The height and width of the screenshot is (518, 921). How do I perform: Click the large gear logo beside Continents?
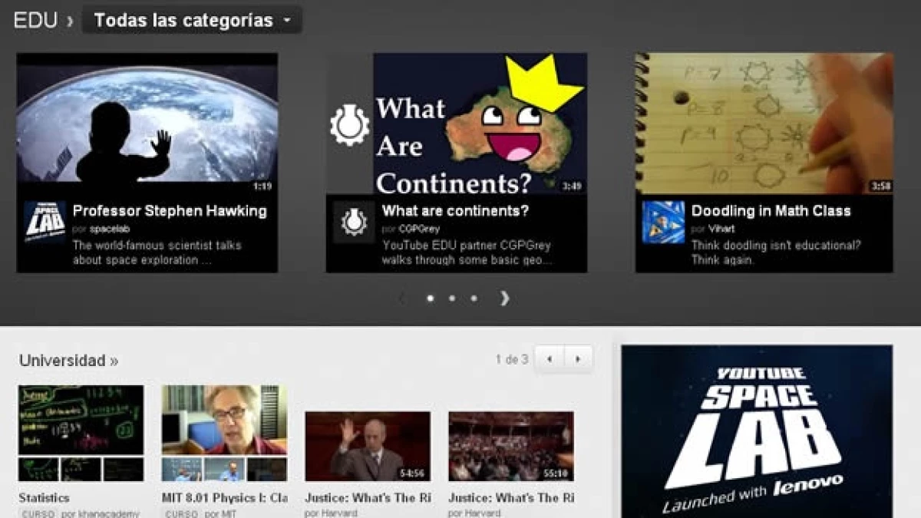(x=350, y=124)
